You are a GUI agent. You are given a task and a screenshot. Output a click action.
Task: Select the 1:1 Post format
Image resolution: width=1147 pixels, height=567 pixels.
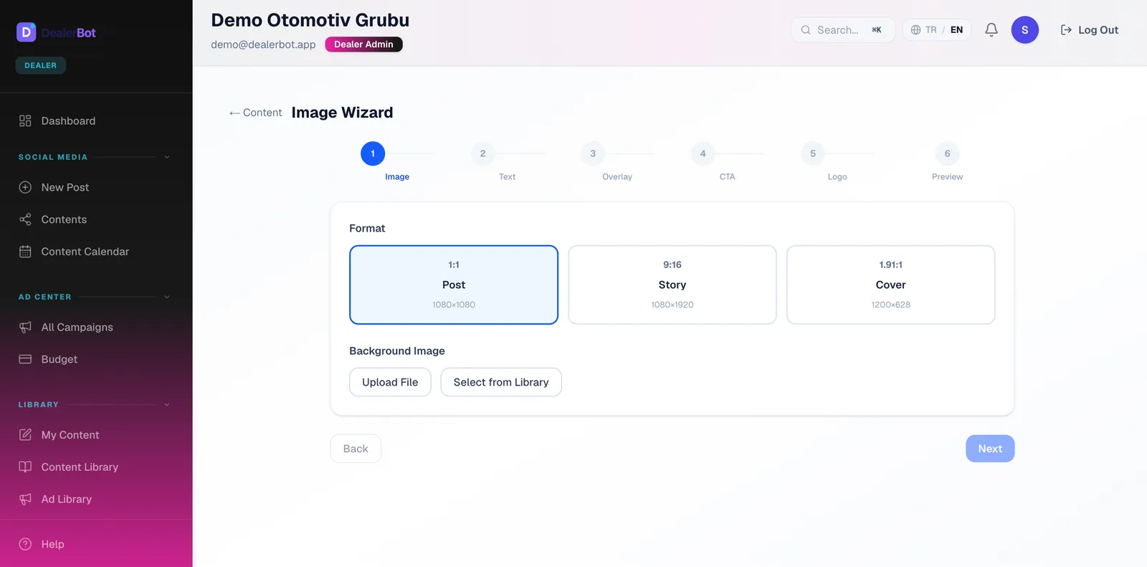pyautogui.click(x=454, y=285)
